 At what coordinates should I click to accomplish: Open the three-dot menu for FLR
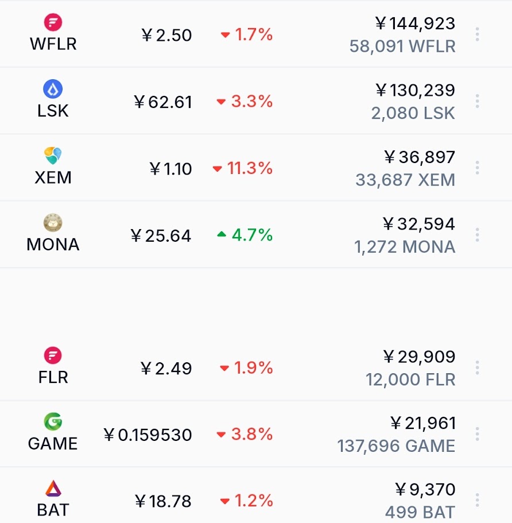[478, 367]
